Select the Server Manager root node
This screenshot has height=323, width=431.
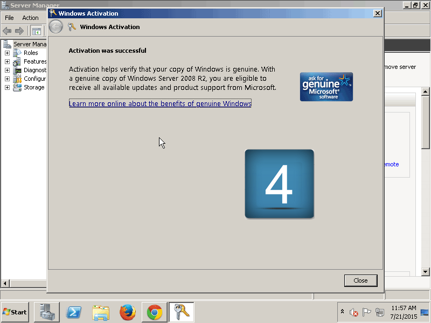click(30, 44)
